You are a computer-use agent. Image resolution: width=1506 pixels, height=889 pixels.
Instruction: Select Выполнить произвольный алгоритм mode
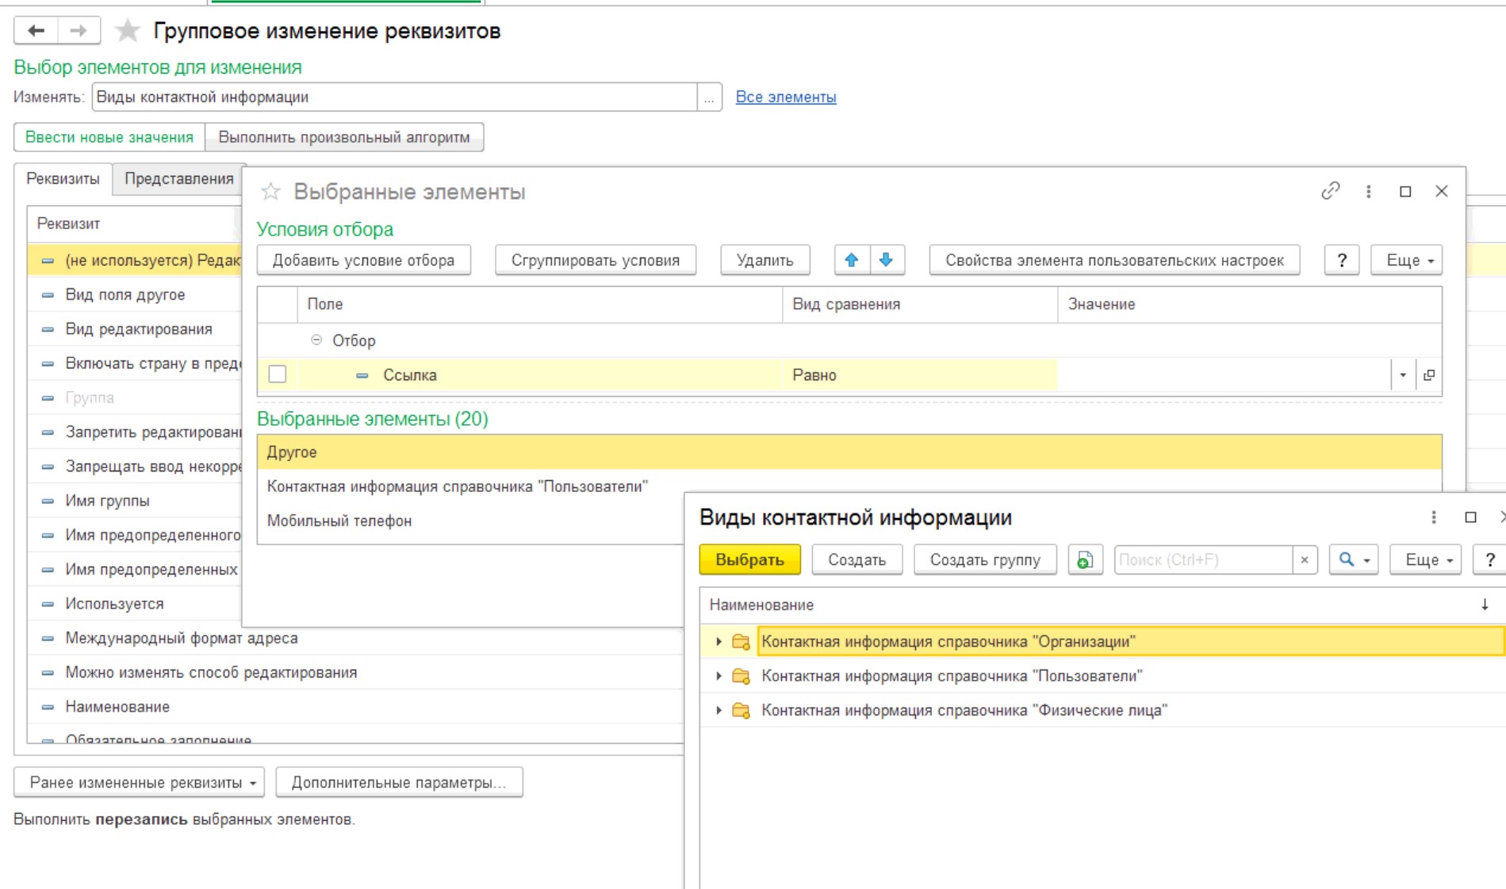point(344,137)
